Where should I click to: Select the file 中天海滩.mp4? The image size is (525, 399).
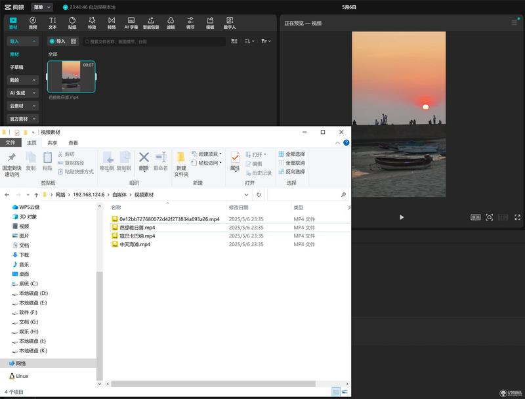click(x=135, y=244)
